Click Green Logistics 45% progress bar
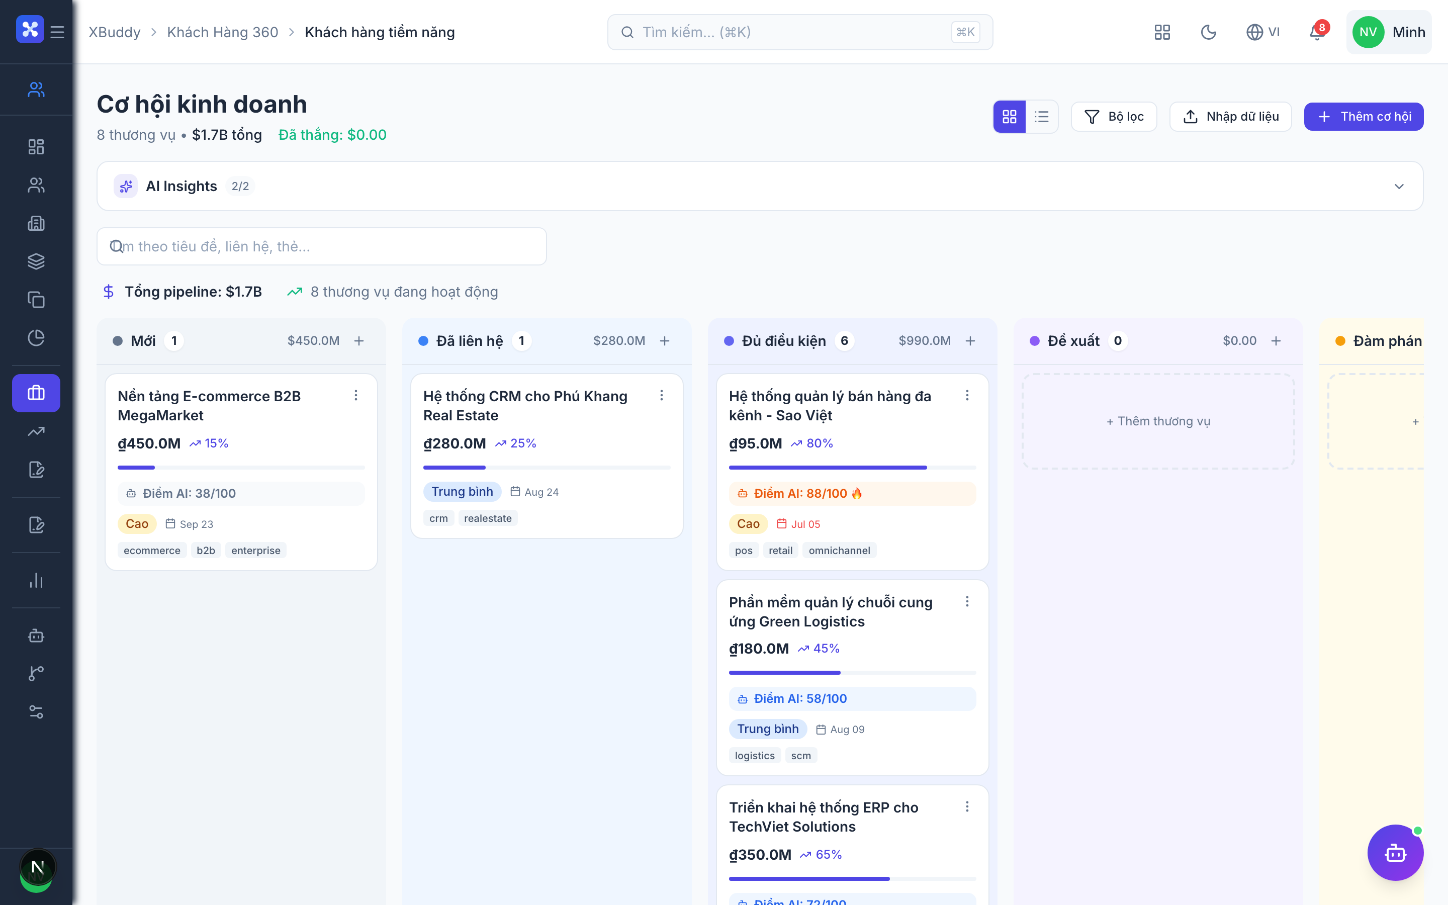The image size is (1448, 905). pyautogui.click(x=852, y=672)
